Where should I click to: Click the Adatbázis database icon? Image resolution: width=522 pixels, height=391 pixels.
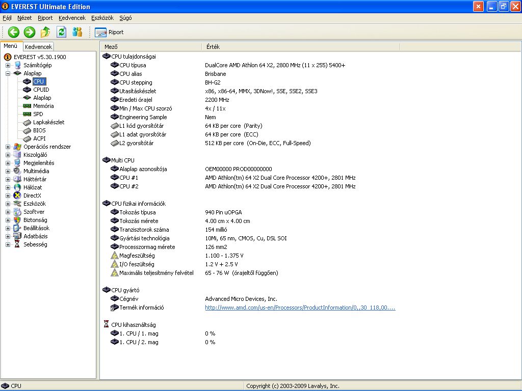point(17,236)
